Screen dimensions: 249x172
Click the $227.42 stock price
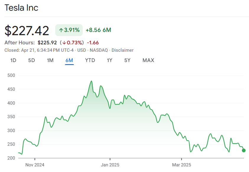coord(27,31)
